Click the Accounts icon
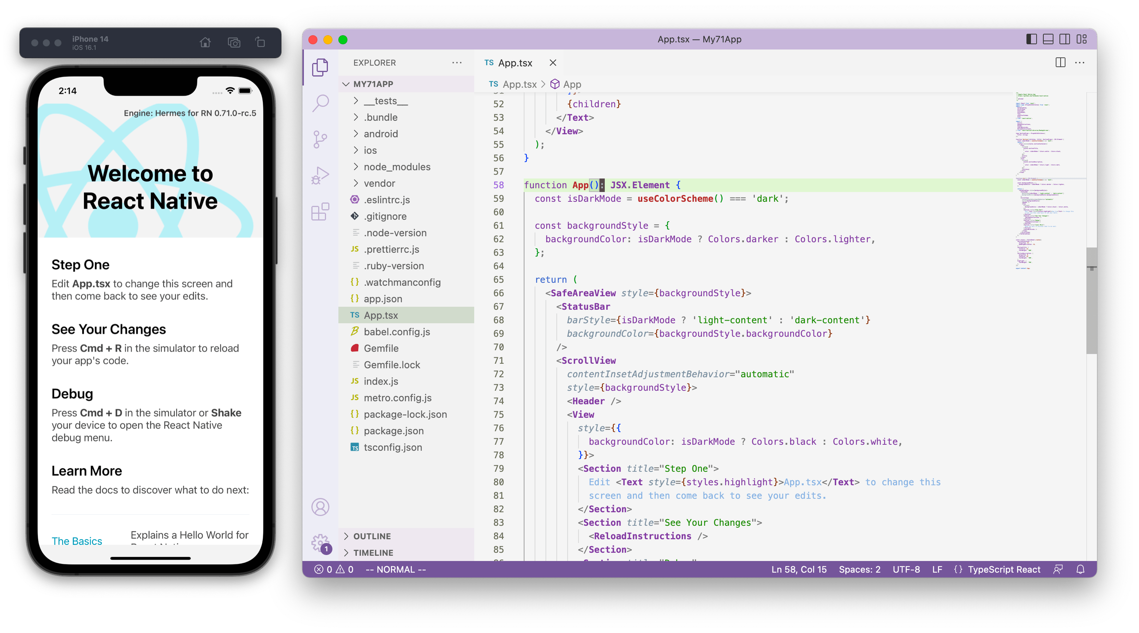 click(x=320, y=507)
